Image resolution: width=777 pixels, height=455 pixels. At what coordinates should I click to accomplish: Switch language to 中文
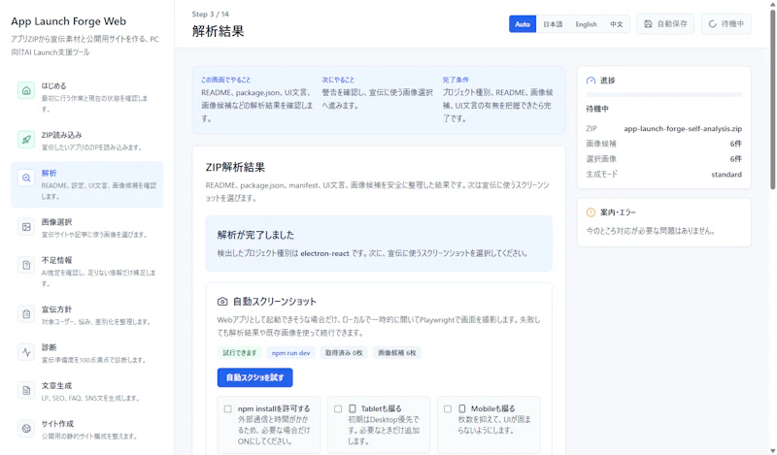click(616, 23)
